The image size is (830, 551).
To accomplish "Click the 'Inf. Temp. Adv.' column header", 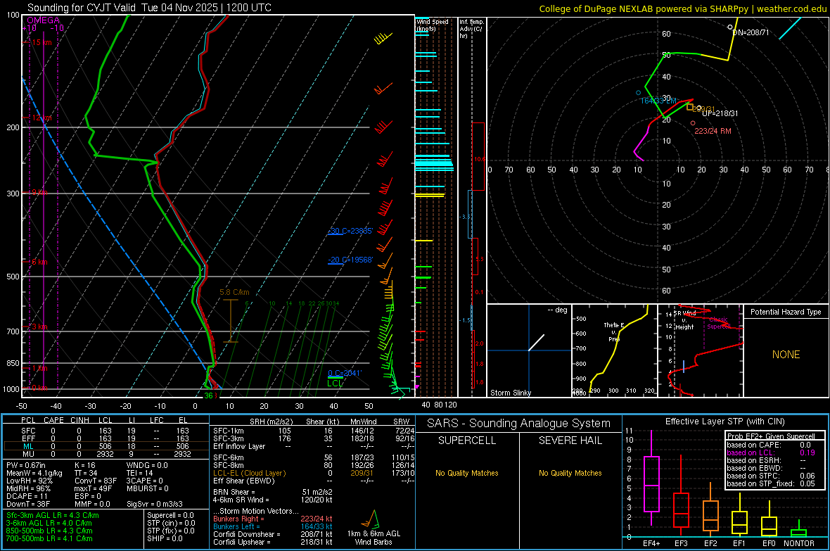I will 471,29.
